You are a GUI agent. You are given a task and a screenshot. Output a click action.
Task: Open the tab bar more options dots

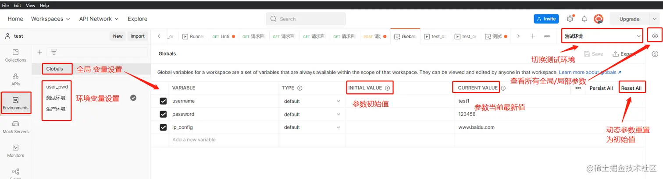[x=547, y=36]
